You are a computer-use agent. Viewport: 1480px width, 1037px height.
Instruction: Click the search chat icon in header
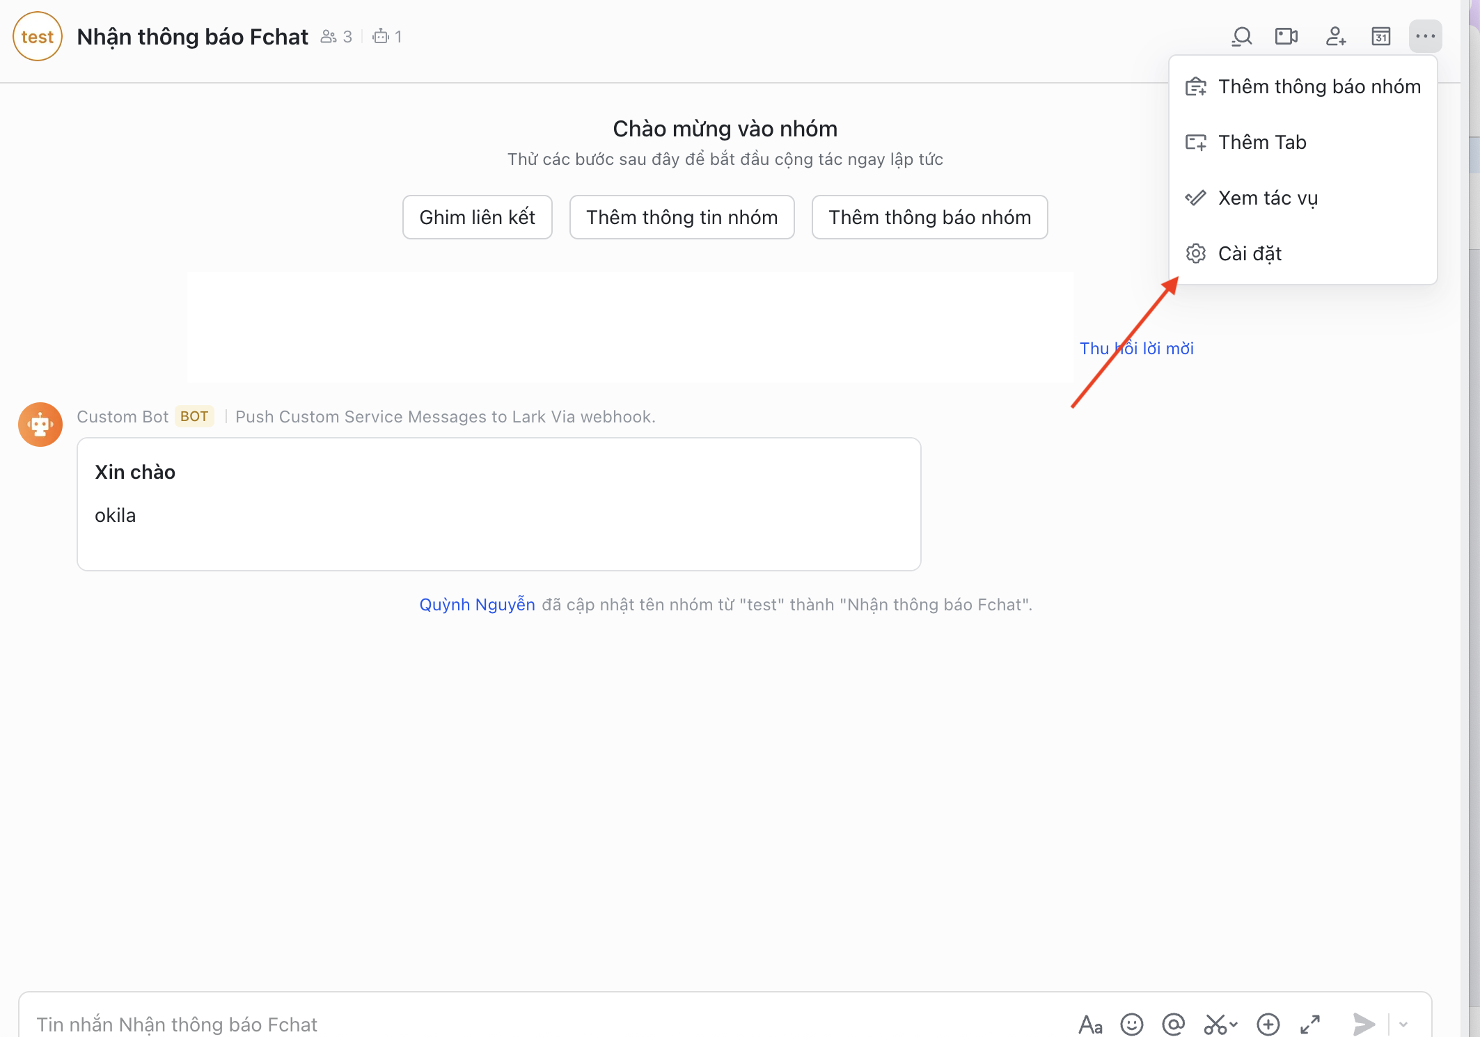pyautogui.click(x=1242, y=36)
